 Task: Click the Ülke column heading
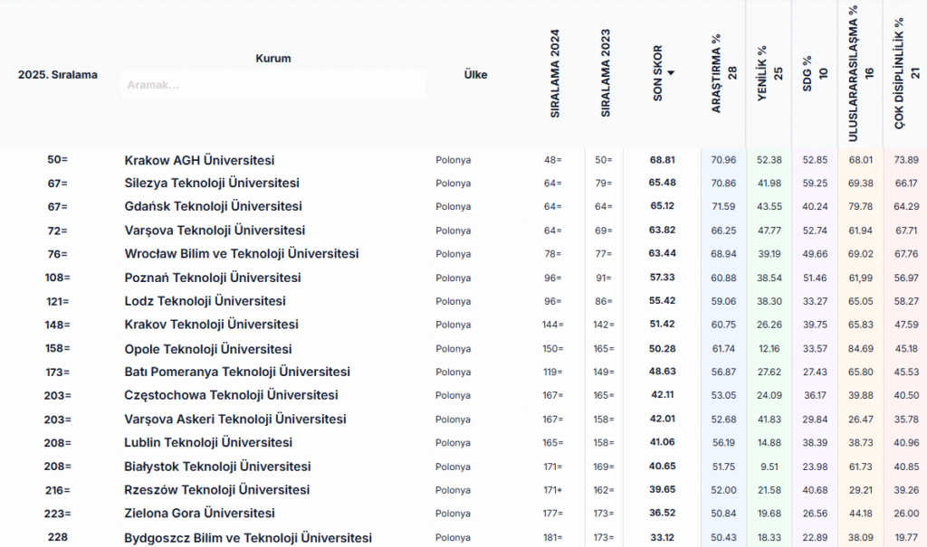(475, 75)
